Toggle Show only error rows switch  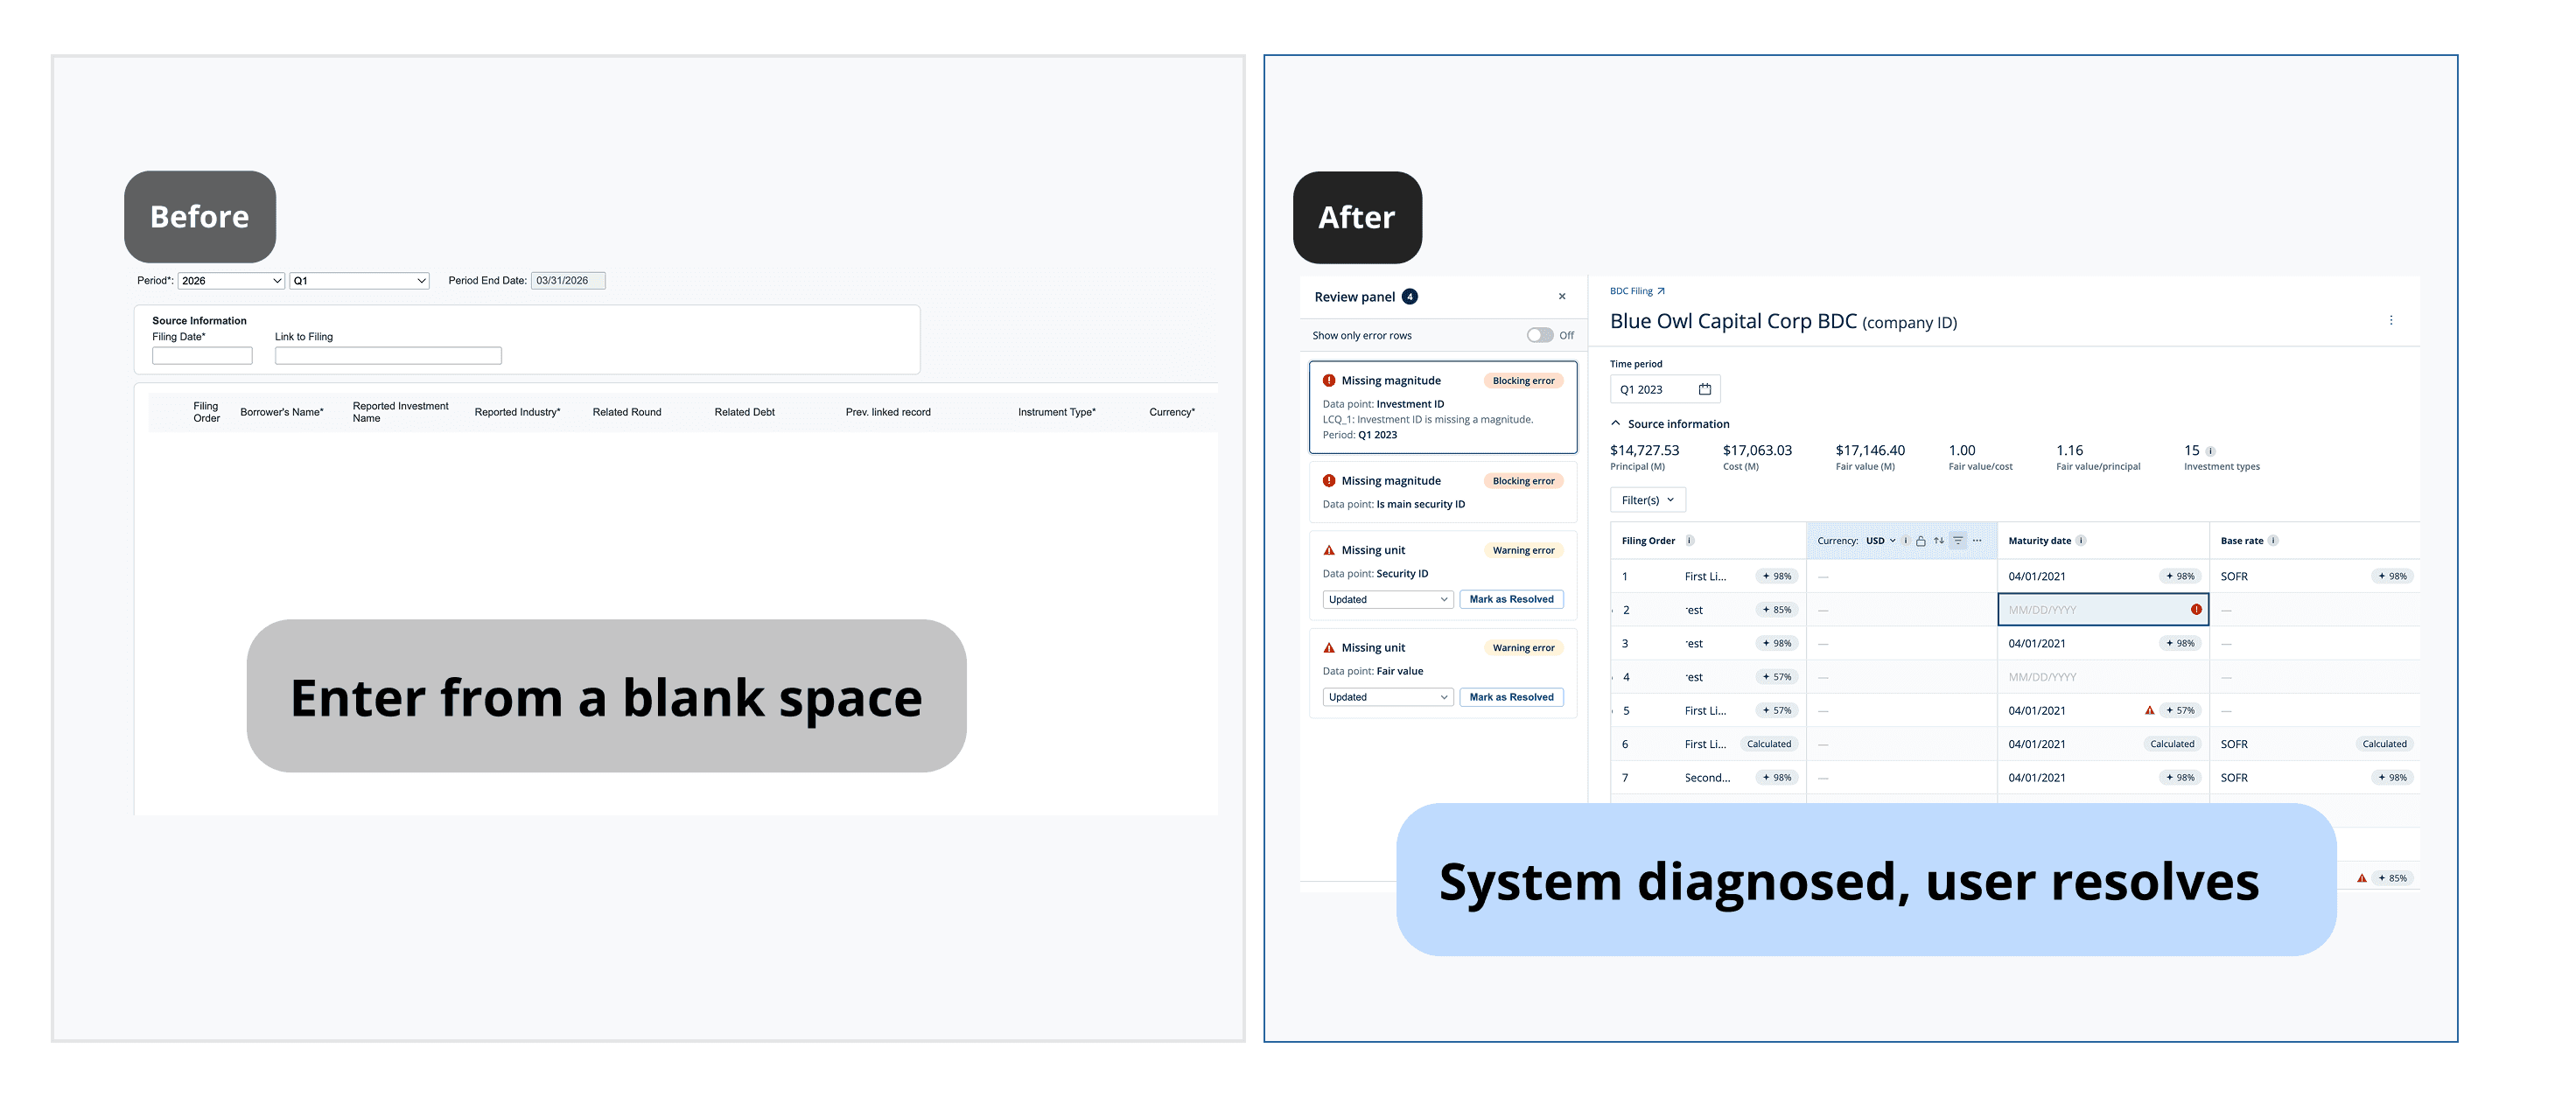point(1539,335)
